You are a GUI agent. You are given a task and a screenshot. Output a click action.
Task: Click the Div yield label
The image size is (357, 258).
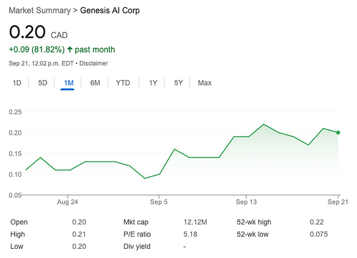click(x=137, y=246)
